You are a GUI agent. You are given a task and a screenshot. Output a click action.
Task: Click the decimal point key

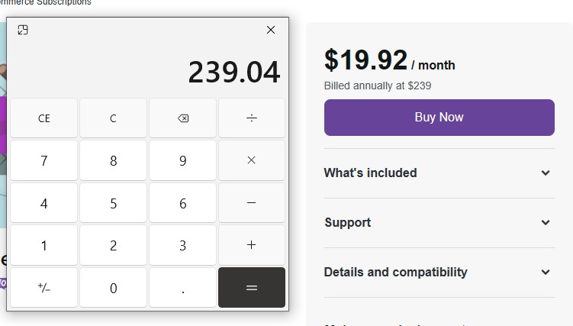[182, 288]
